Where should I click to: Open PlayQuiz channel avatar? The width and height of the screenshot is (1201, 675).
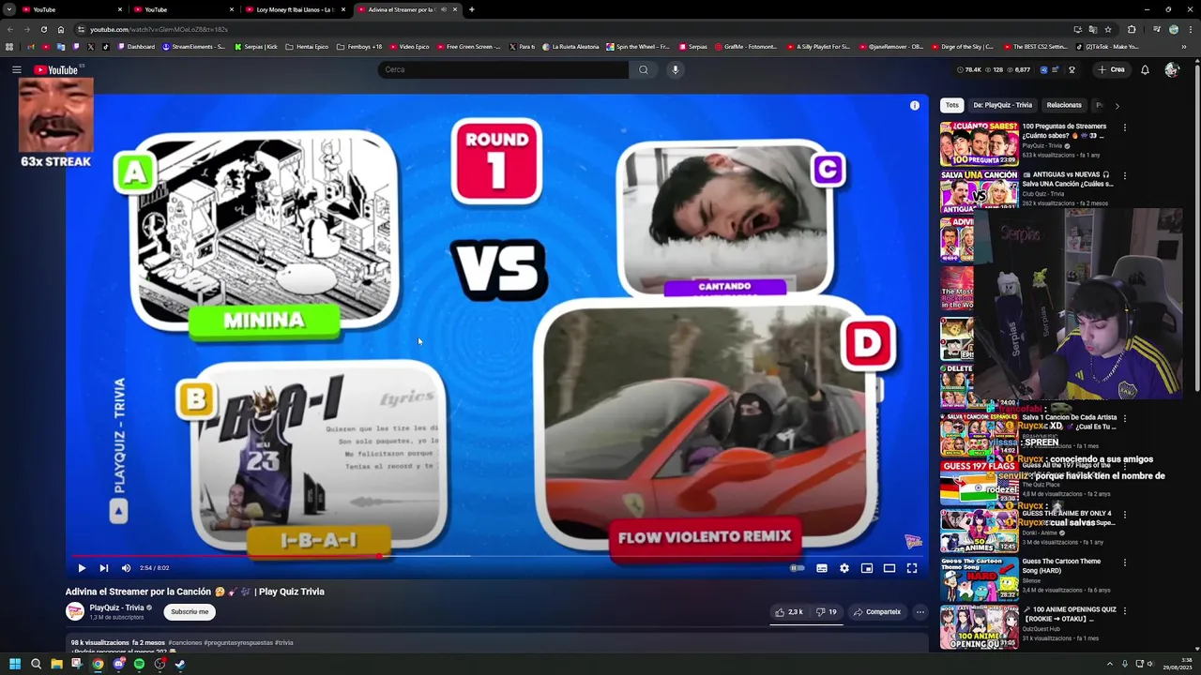(75, 612)
